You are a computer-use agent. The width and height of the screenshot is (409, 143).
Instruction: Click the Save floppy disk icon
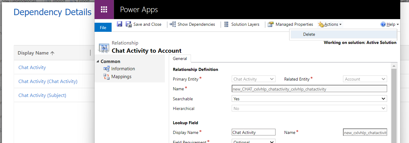pyautogui.click(x=120, y=24)
